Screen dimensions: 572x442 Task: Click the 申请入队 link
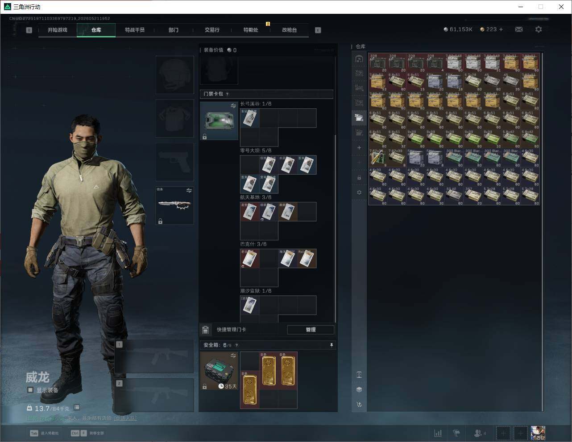pos(125,418)
